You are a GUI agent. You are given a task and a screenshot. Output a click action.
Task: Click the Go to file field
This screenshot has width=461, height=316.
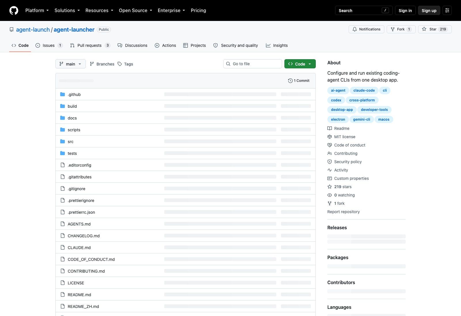[x=253, y=64]
